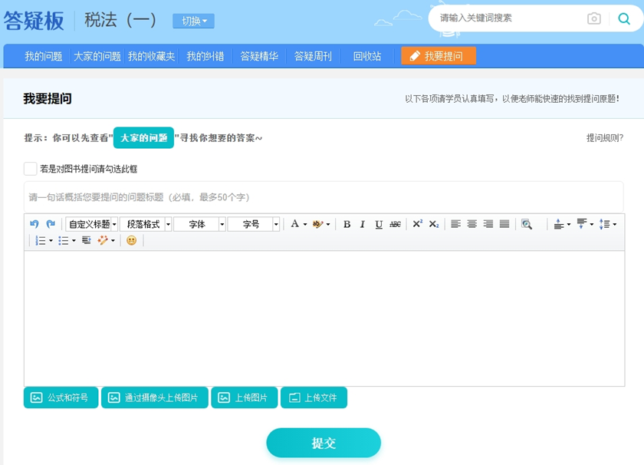The image size is (644, 465).
Task: Open the 切换 dropdown next to 税法（一）
Action: [x=194, y=21]
